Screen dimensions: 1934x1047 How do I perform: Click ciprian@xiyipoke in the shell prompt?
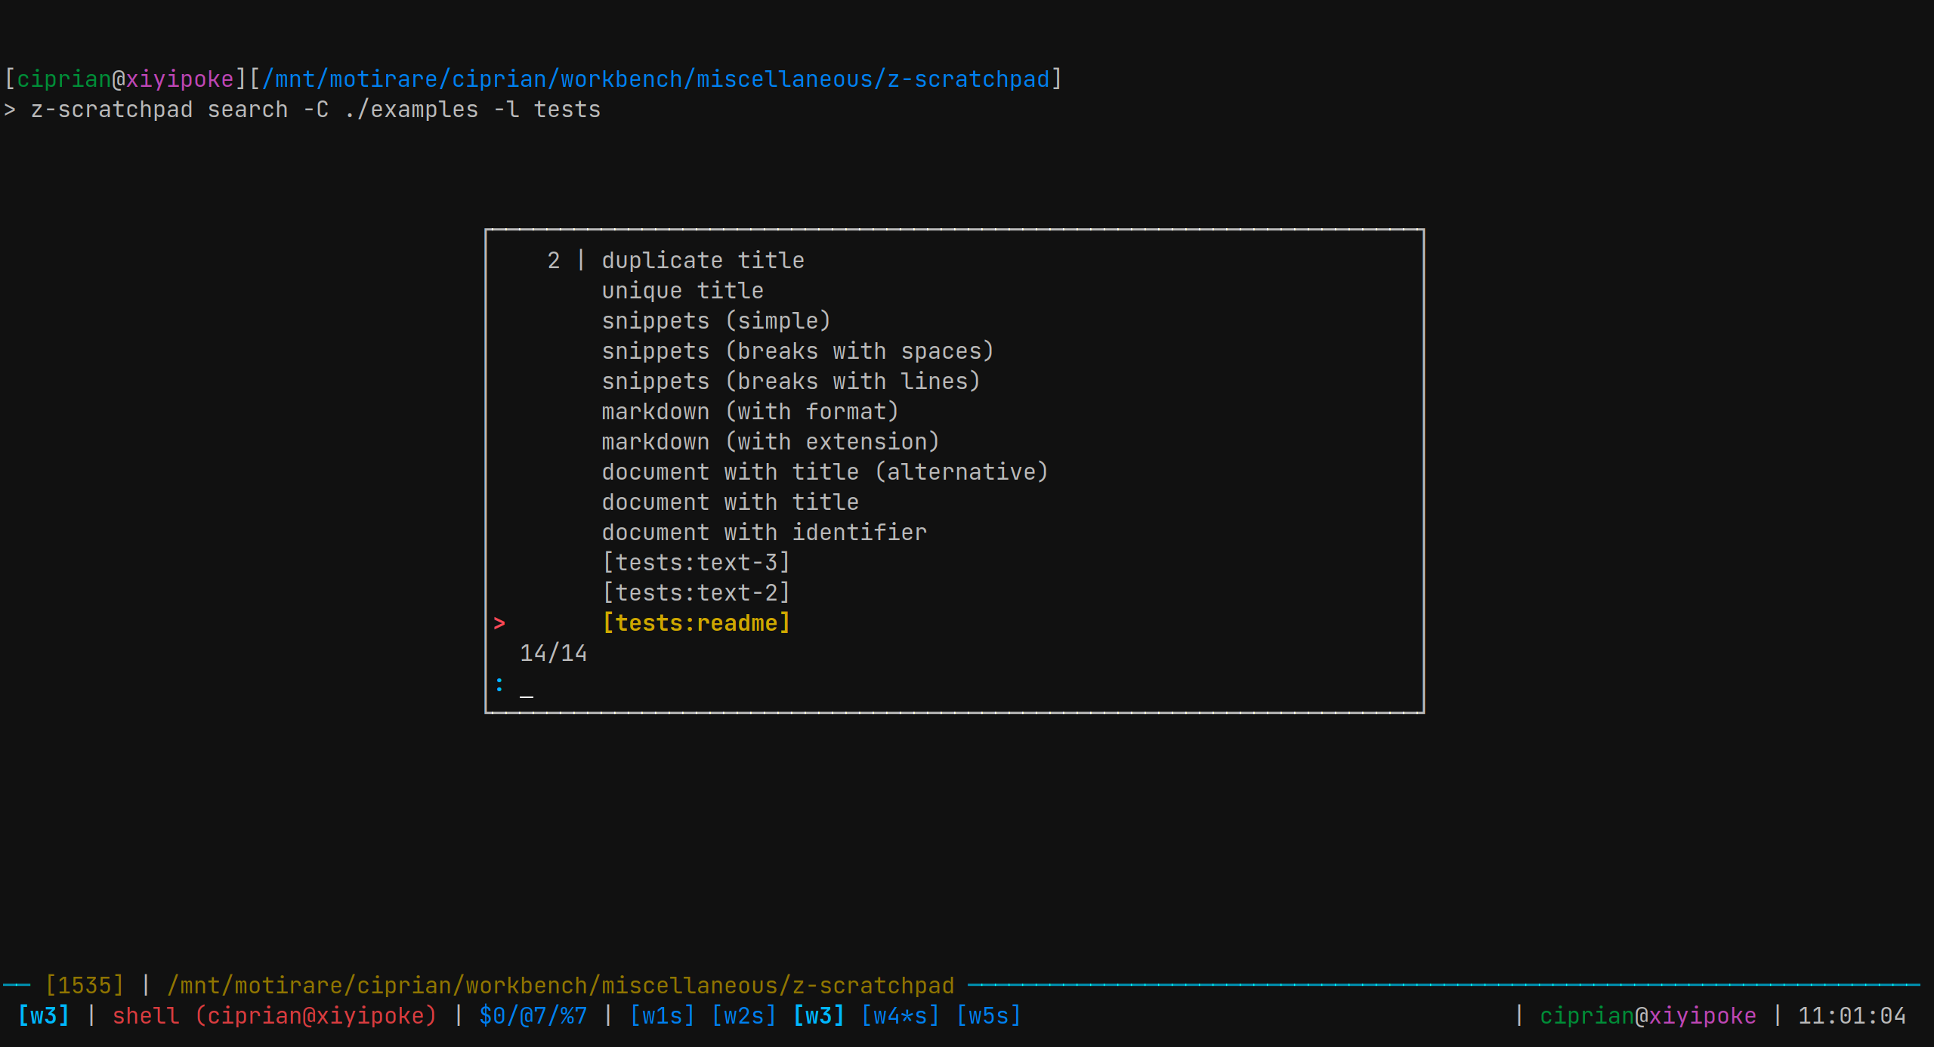(125, 79)
